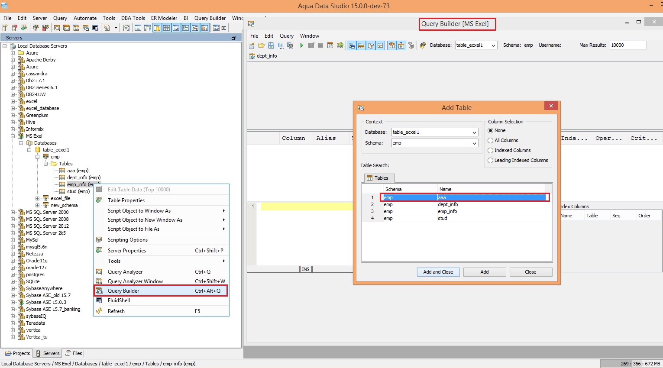Choose Table Properties from context menu
The image size is (663, 368).
pos(162,200)
